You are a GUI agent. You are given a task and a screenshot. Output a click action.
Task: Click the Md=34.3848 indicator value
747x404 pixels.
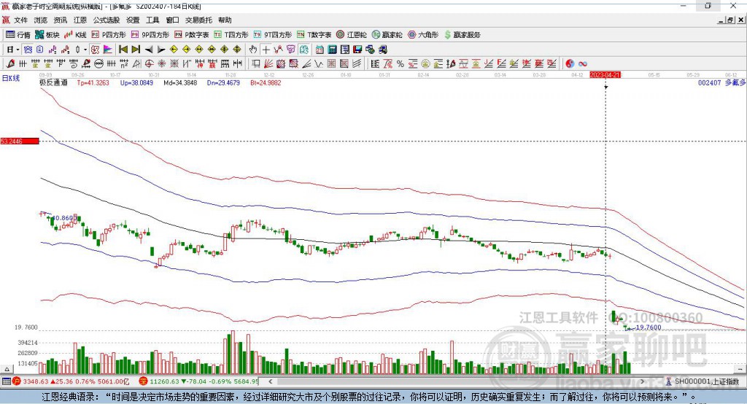click(180, 83)
